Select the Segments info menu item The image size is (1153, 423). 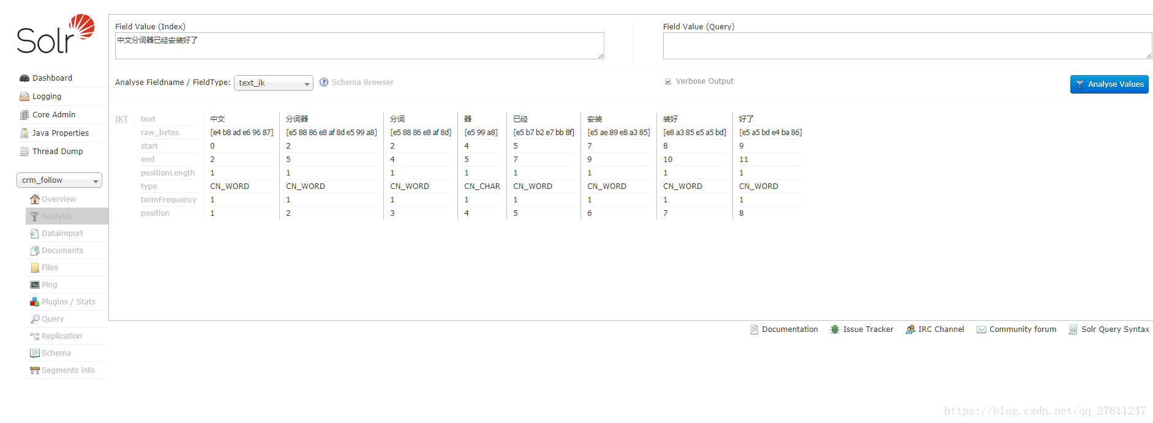(68, 370)
